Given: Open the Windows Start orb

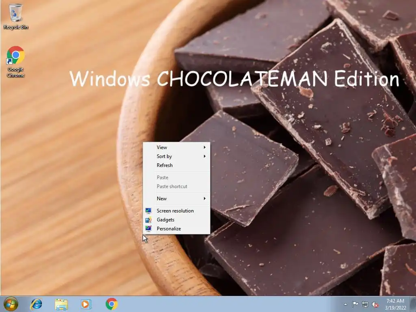Looking at the screenshot, I should tap(11, 304).
